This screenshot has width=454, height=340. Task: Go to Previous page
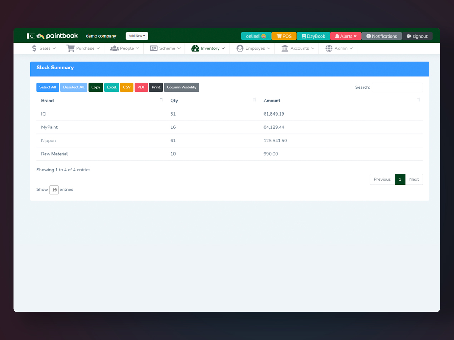382,179
